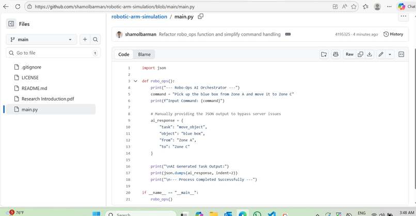
Task: Open README.md in the file tree
Action: [x=34, y=88]
